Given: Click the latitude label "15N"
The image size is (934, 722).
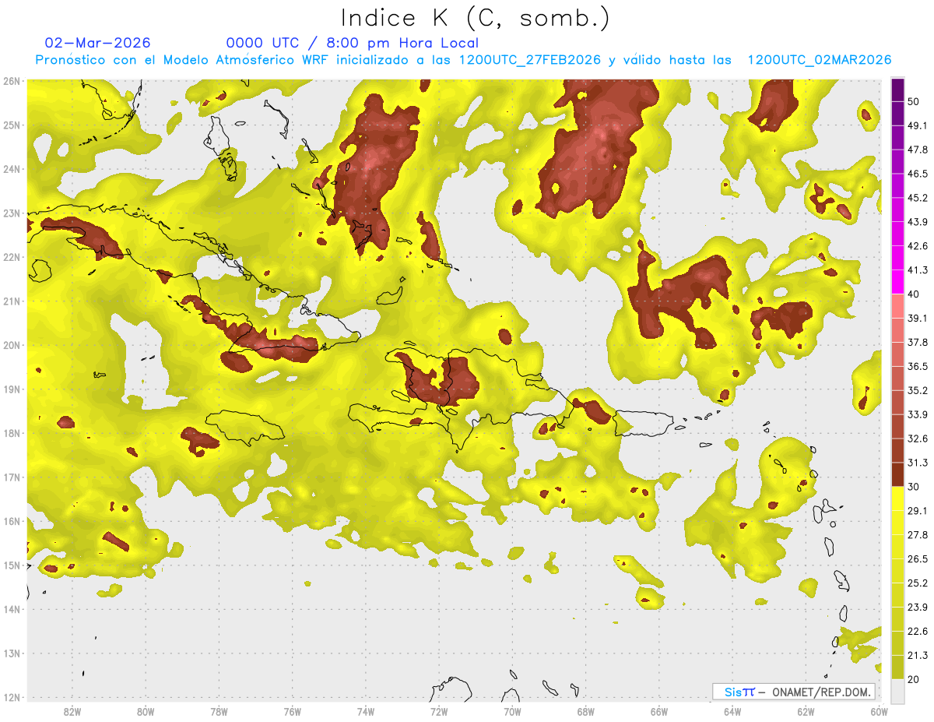Looking at the screenshot, I should pos(12,565).
